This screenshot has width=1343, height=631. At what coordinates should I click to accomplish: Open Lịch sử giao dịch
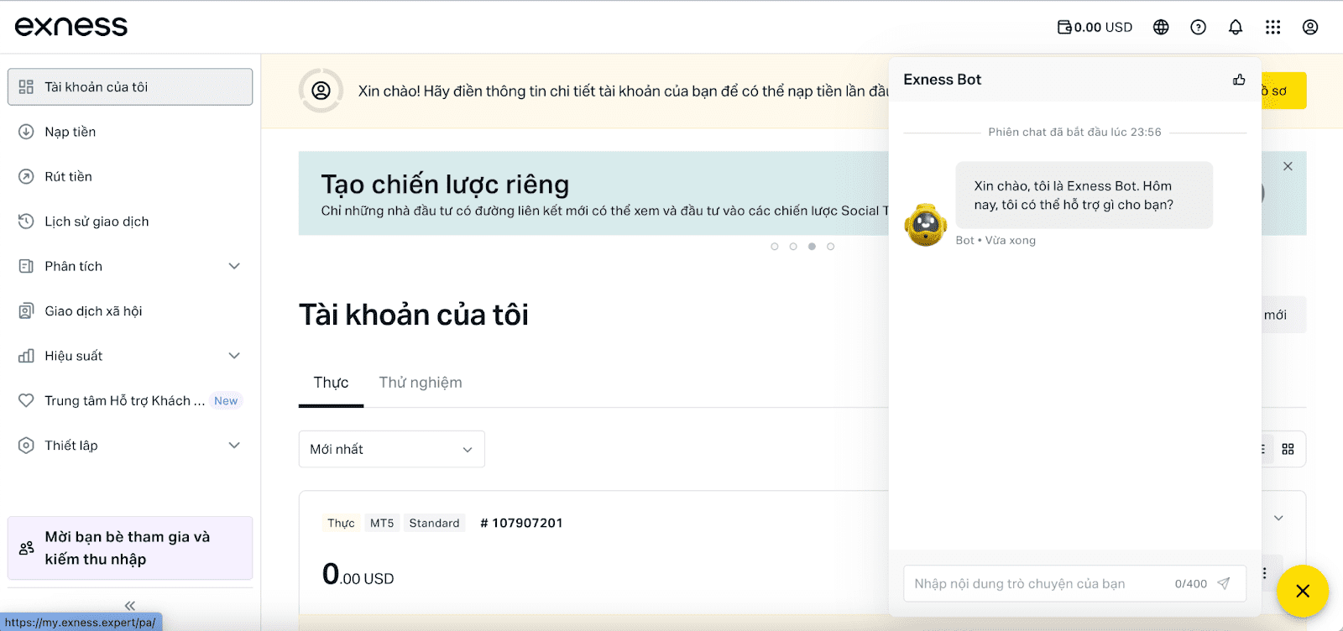pos(130,222)
